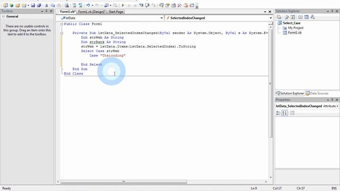Select the Select_Case project node
This screenshot has height=191, width=340.
292,23
